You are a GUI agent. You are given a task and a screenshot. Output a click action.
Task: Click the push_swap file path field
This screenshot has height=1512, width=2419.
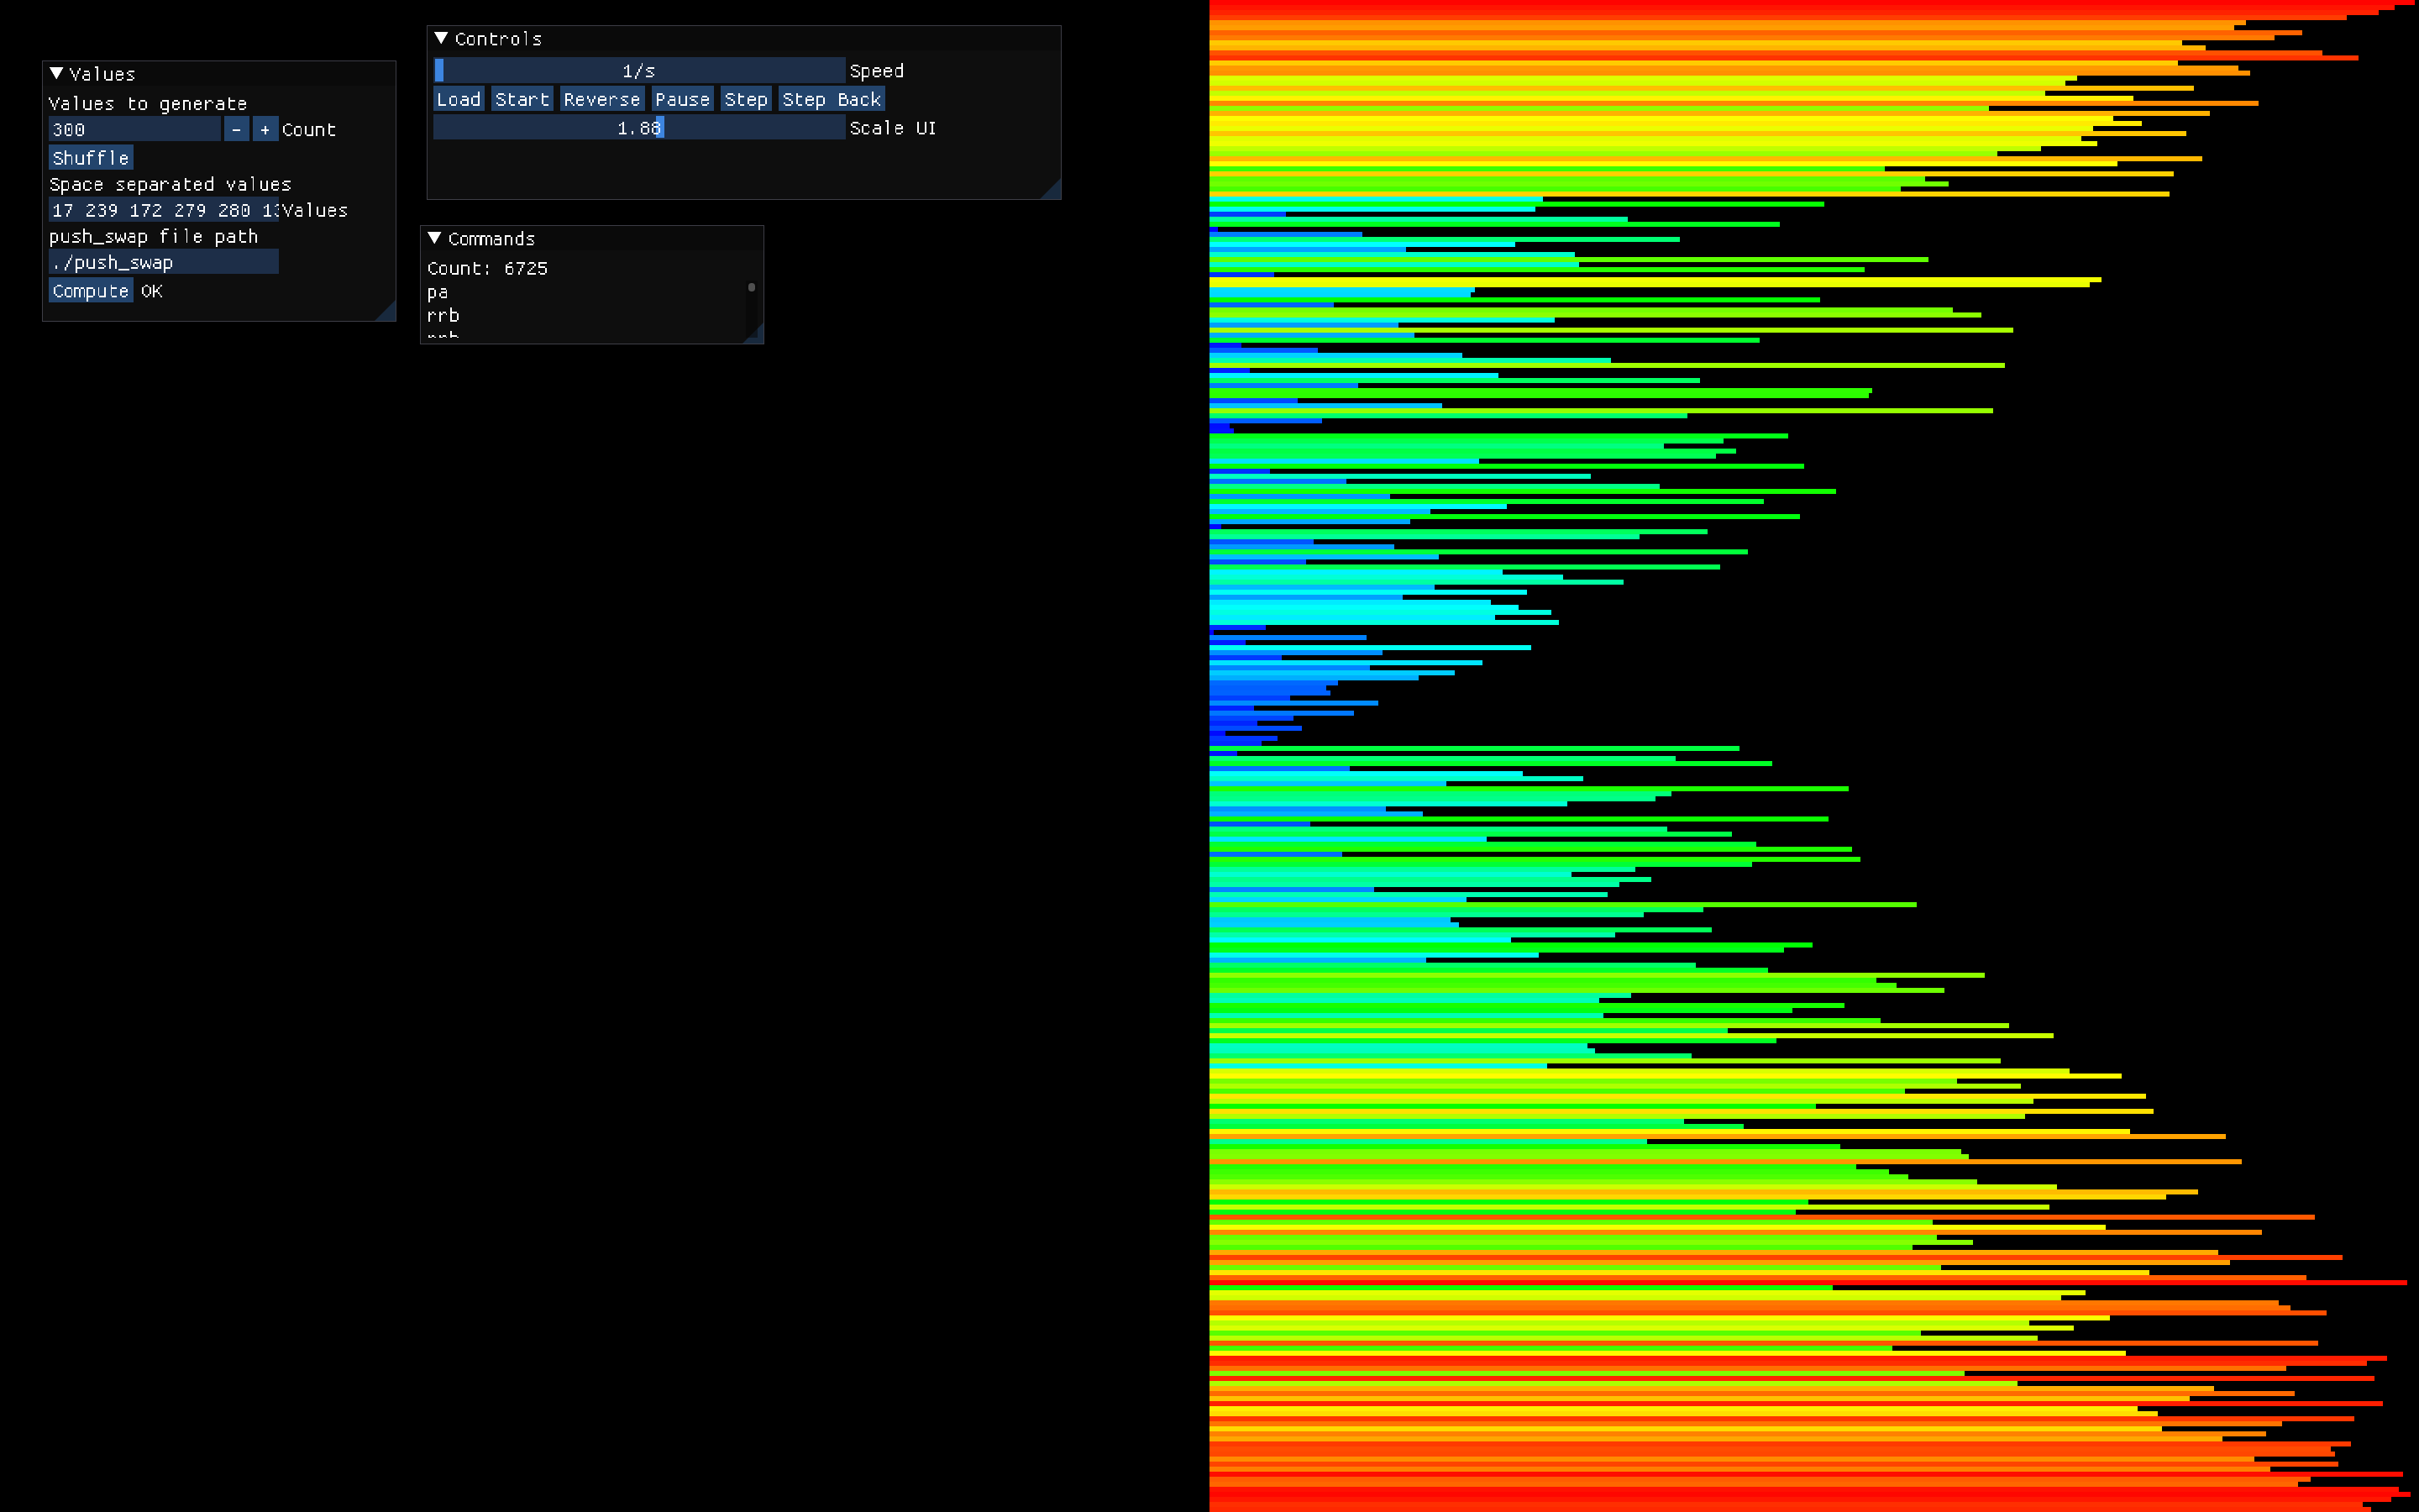click(164, 262)
